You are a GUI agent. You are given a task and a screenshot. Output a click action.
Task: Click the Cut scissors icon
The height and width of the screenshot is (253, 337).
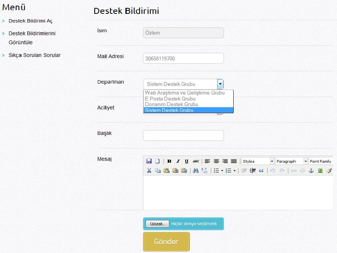click(149, 171)
